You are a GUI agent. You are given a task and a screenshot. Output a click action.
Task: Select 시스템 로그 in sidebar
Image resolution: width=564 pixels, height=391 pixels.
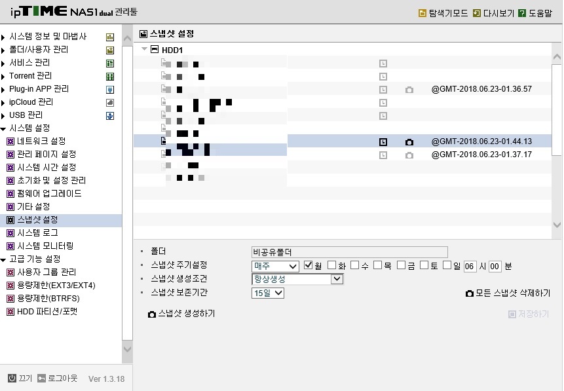[x=37, y=233]
